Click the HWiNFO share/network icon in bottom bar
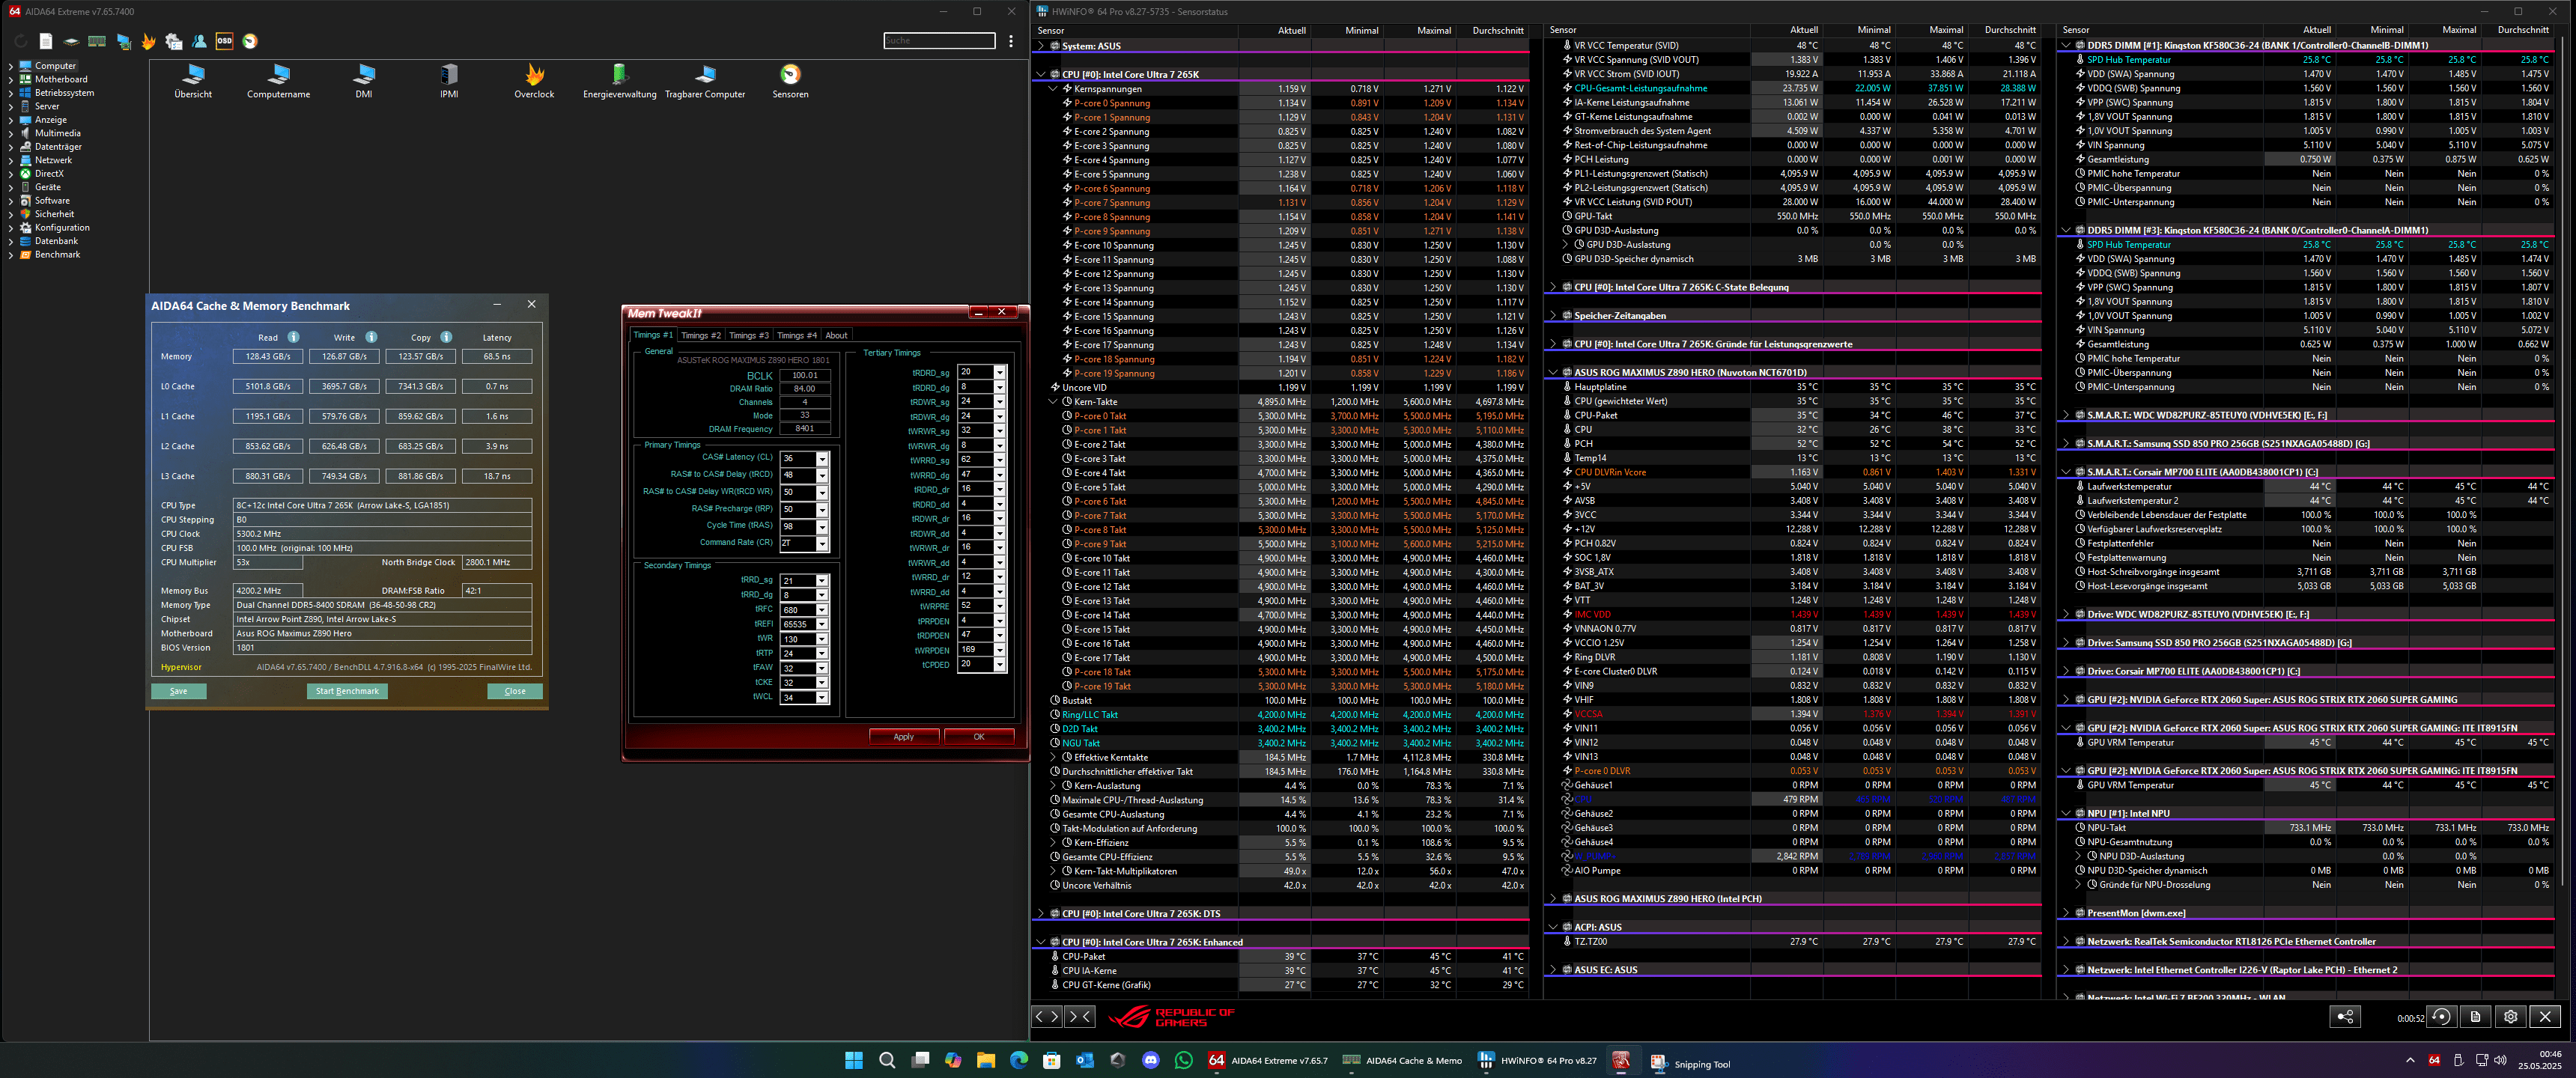Screen dimensions: 2576x1078 [x=2345, y=1016]
